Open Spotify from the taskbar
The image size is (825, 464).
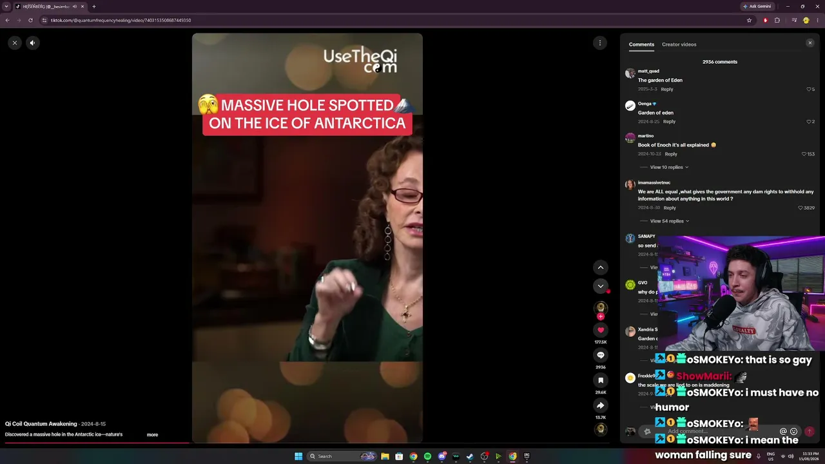point(427,456)
